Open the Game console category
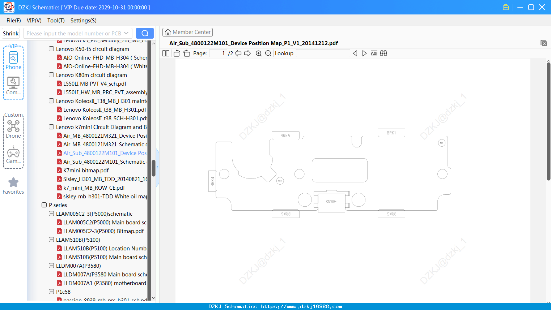 13,155
